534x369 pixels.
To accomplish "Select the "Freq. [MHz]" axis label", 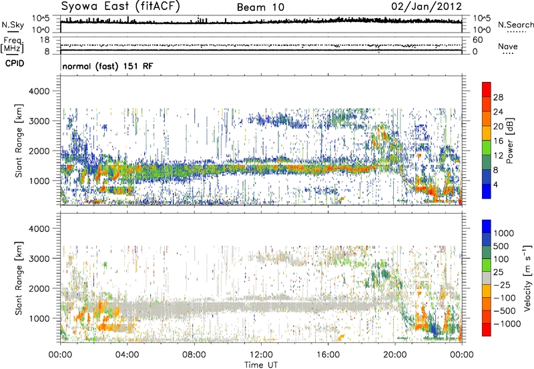I will [12, 45].
